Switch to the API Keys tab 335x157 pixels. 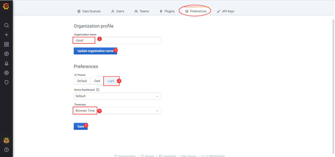click(x=226, y=11)
